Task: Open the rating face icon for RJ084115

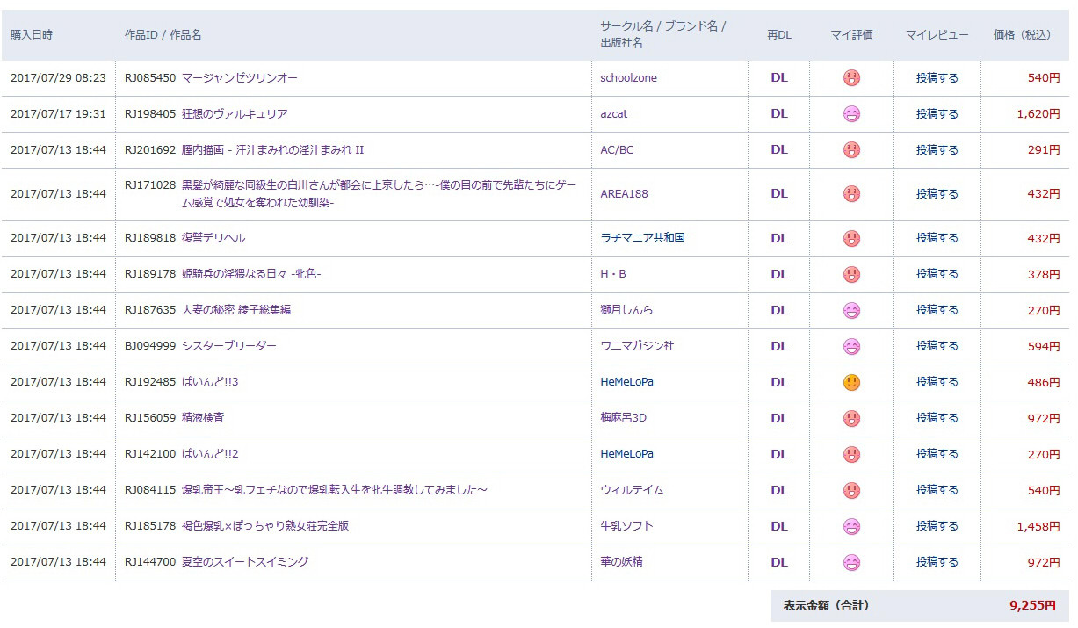Action: [x=851, y=490]
